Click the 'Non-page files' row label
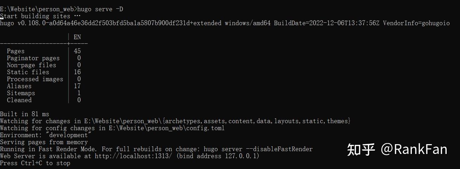The width and height of the screenshot is (460, 169). click(32, 65)
